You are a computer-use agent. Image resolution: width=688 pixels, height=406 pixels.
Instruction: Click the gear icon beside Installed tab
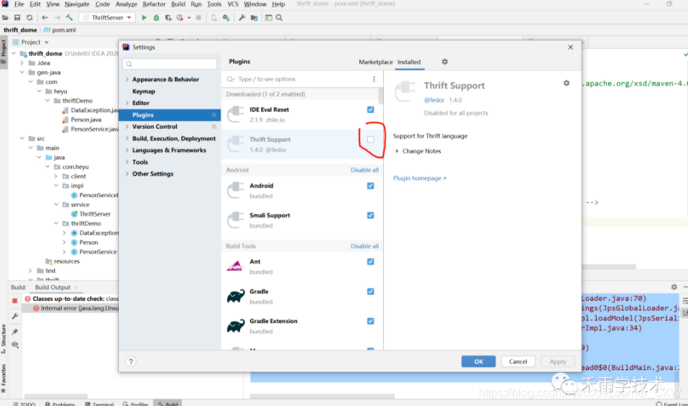444,62
